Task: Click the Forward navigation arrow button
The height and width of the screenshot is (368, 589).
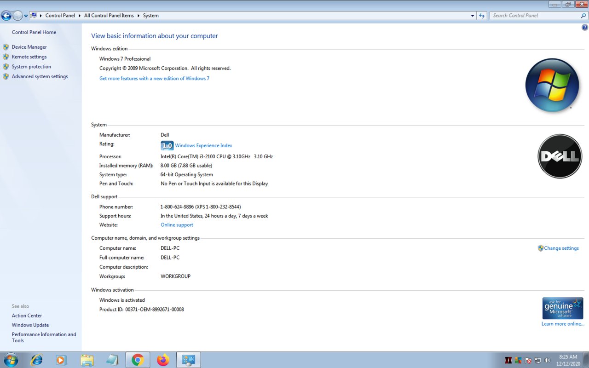Action: pyautogui.click(x=17, y=16)
